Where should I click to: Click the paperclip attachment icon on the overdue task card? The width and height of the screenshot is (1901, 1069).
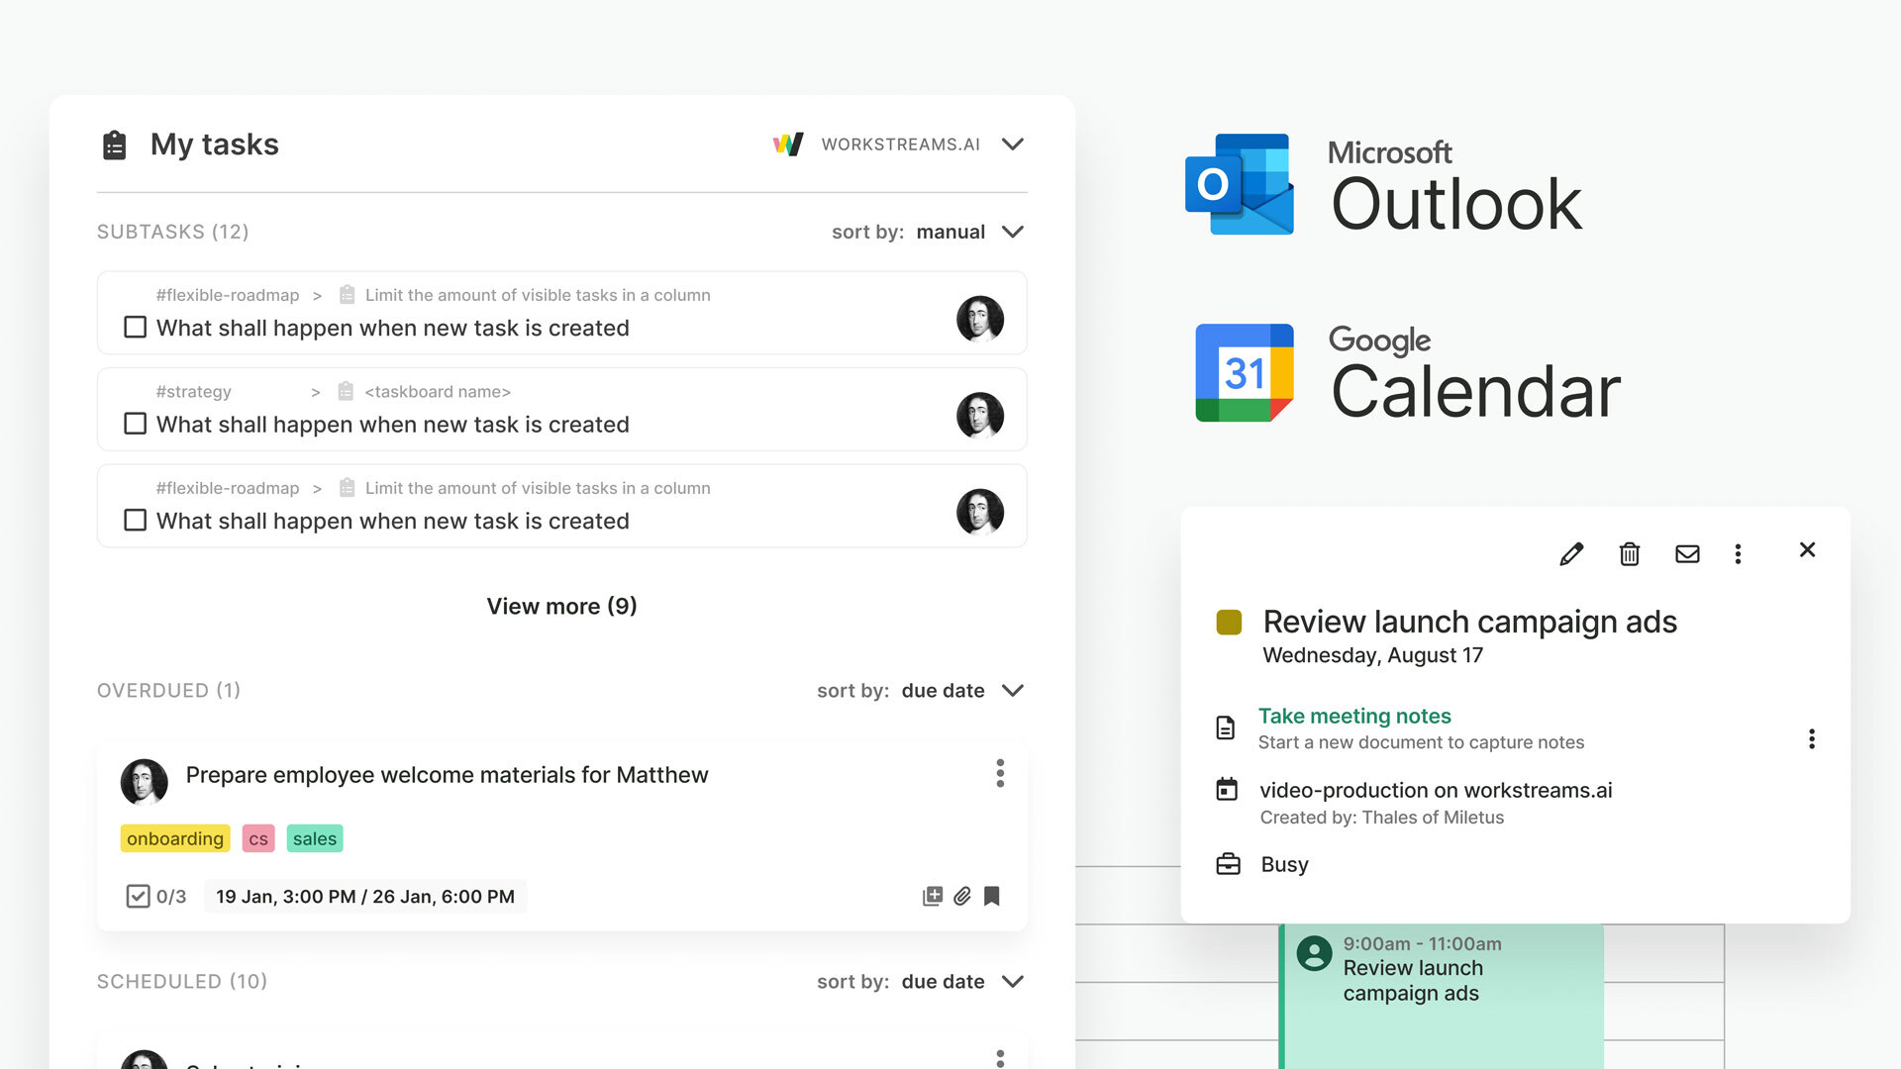[x=961, y=896]
